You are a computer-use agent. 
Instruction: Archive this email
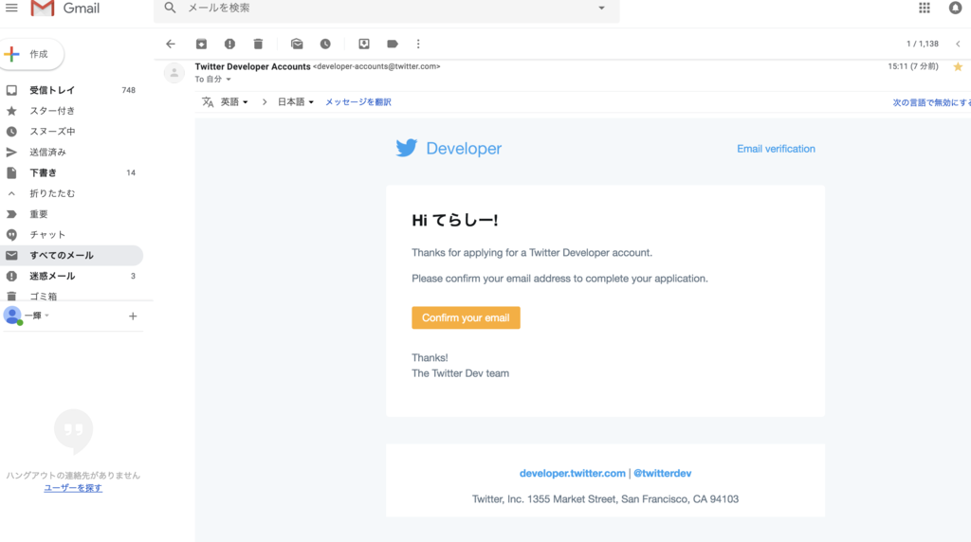click(x=201, y=44)
